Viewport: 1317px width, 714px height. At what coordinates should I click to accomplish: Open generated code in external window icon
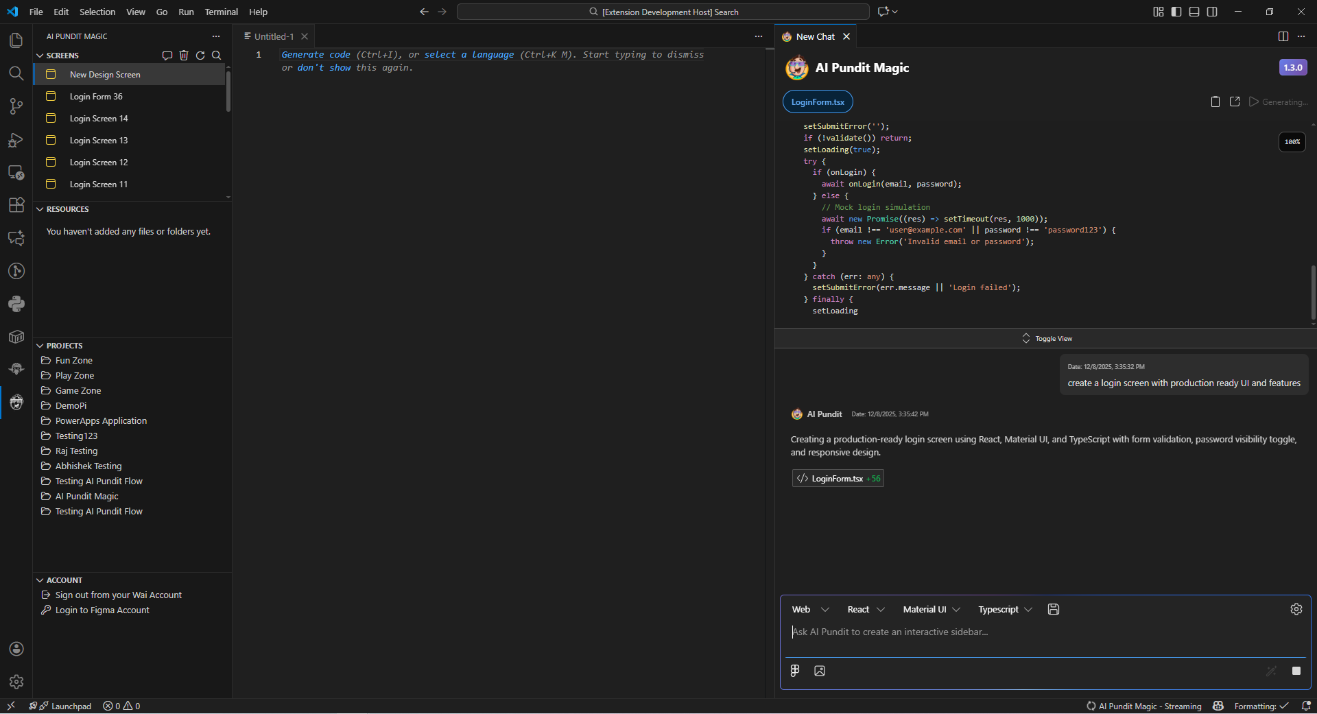coord(1235,102)
